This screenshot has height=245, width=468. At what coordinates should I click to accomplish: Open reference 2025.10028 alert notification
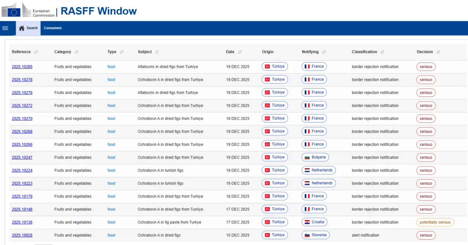coord(22,235)
